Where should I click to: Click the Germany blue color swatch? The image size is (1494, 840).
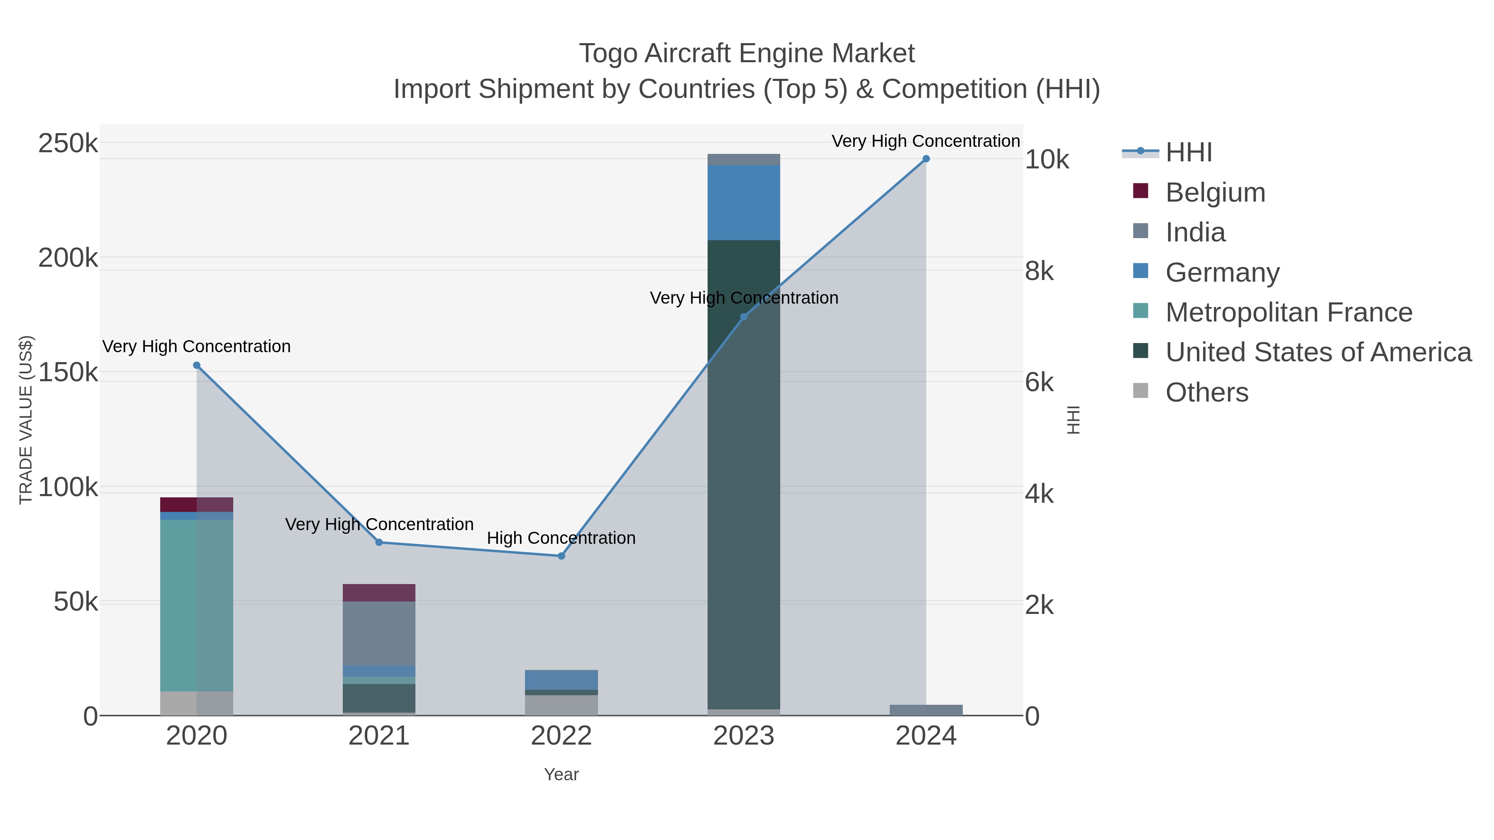[x=1140, y=271]
